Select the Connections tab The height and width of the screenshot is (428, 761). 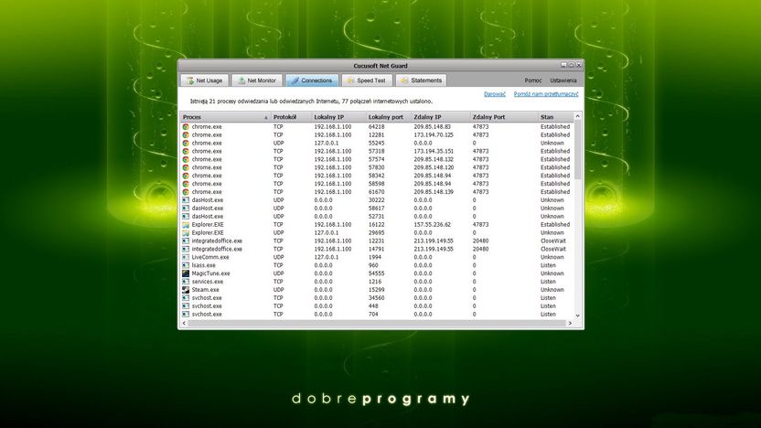coord(312,80)
